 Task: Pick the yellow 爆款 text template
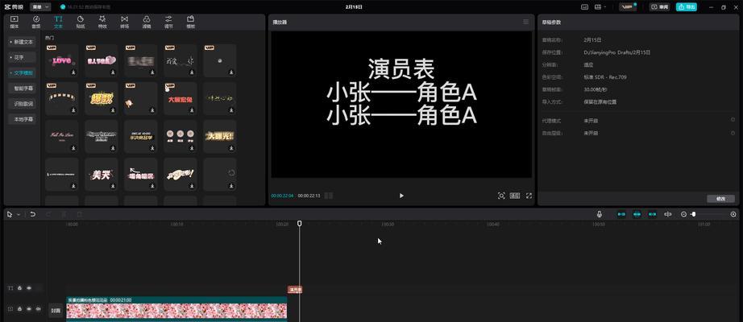coord(102,98)
